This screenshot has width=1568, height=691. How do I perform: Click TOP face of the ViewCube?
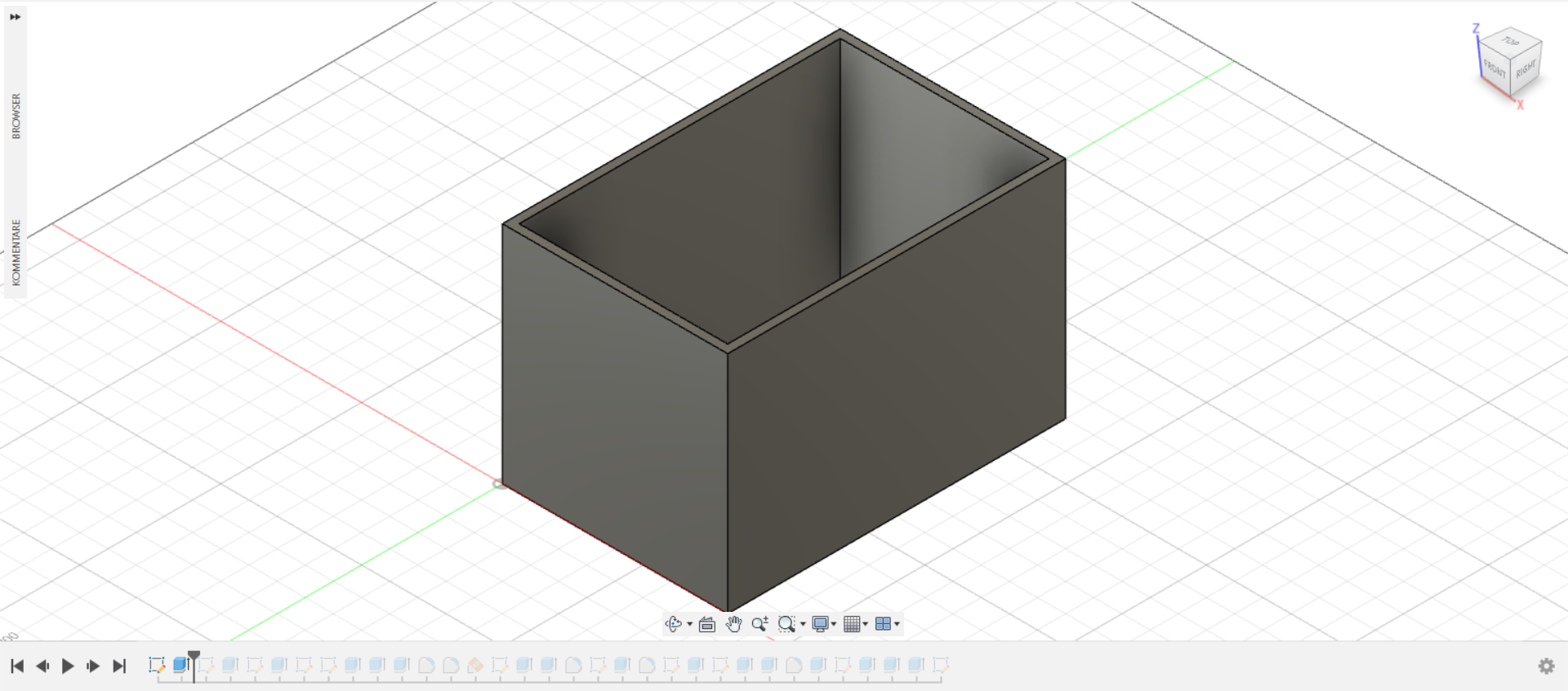coord(1512,41)
